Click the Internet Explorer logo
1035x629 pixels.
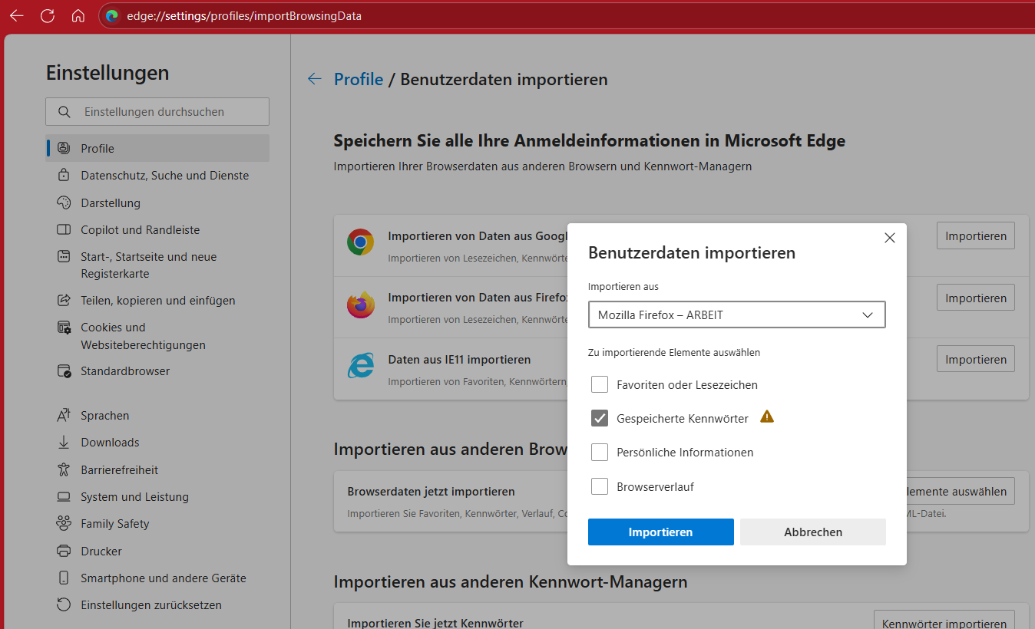tap(360, 366)
